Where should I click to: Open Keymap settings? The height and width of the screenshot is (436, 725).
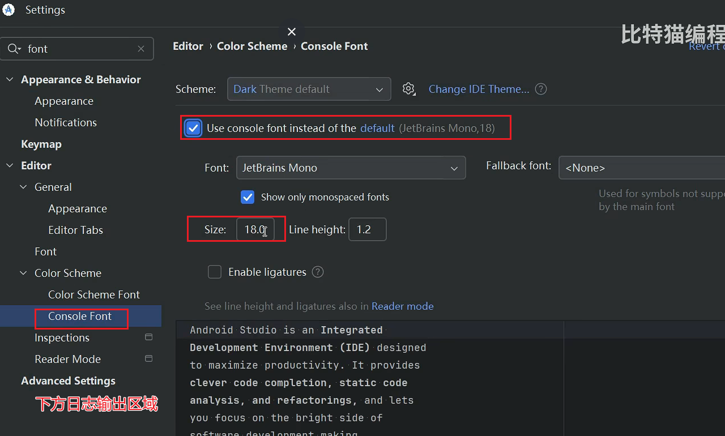click(41, 144)
